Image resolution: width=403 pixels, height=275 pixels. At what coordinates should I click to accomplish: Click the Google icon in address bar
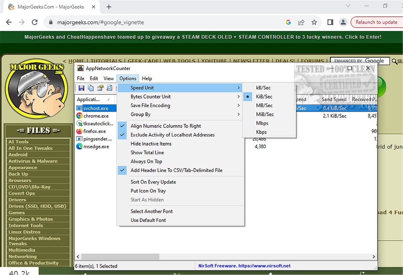288,22
